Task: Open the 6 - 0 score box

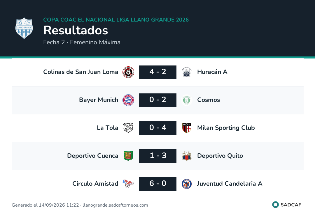Action: pos(158,184)
